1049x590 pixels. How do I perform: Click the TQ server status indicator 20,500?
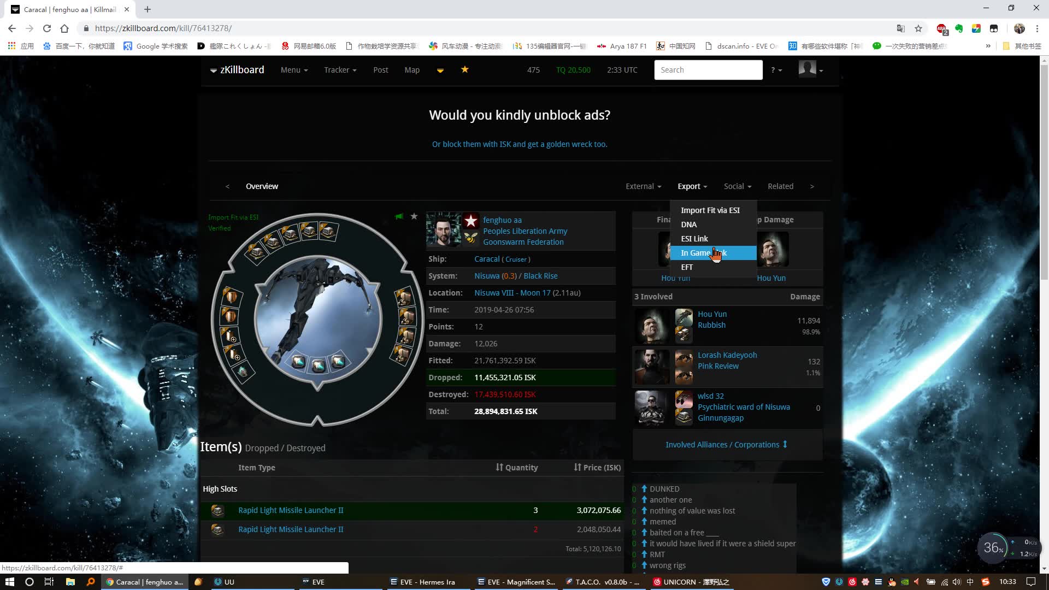573,69
